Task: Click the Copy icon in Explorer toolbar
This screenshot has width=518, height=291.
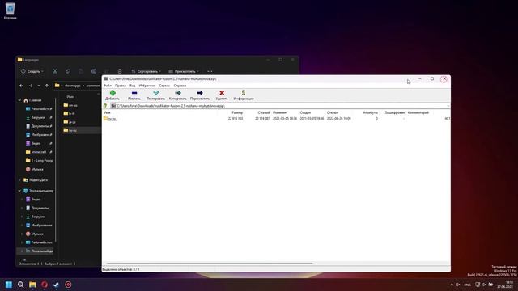Action: 68,71
